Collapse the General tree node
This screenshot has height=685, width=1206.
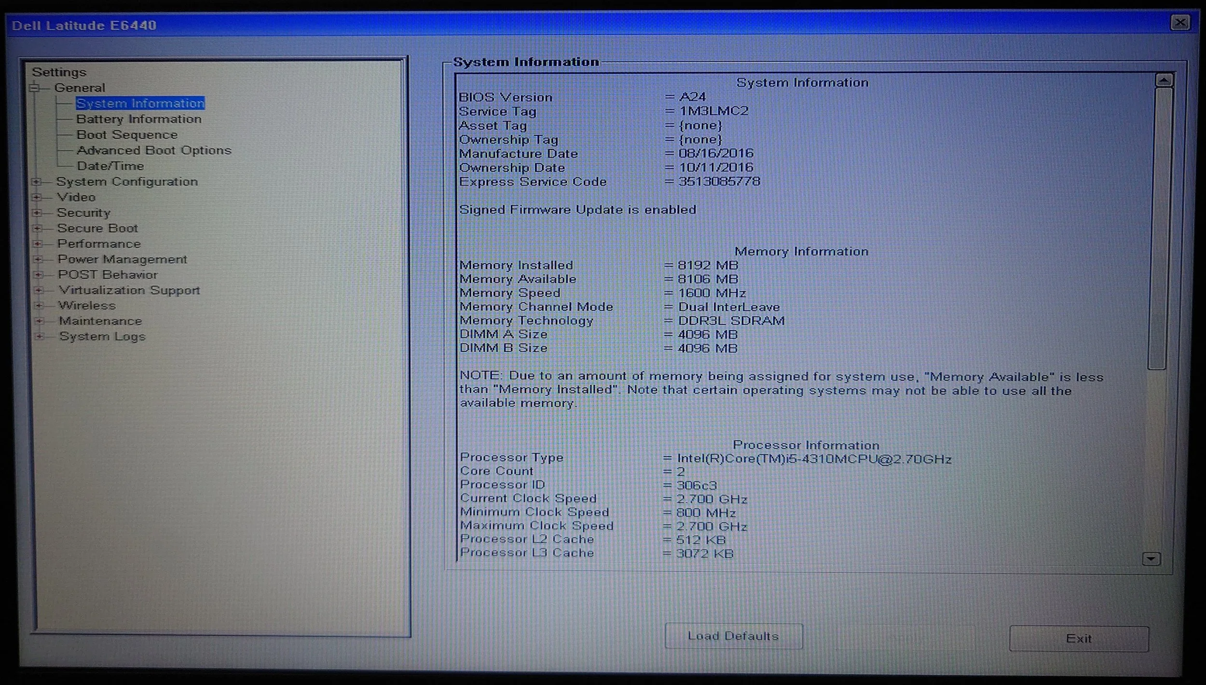35,88
